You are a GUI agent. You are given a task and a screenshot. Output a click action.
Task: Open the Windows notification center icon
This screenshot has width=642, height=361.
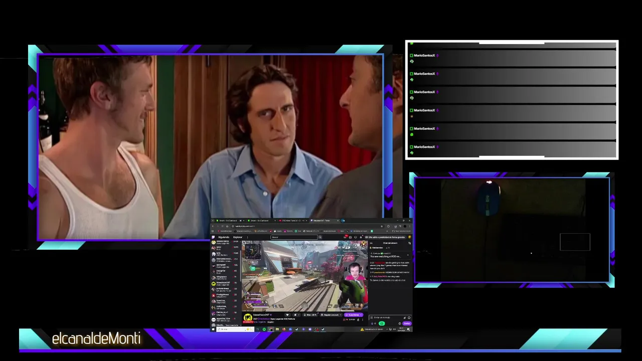[x=408, y=329]
